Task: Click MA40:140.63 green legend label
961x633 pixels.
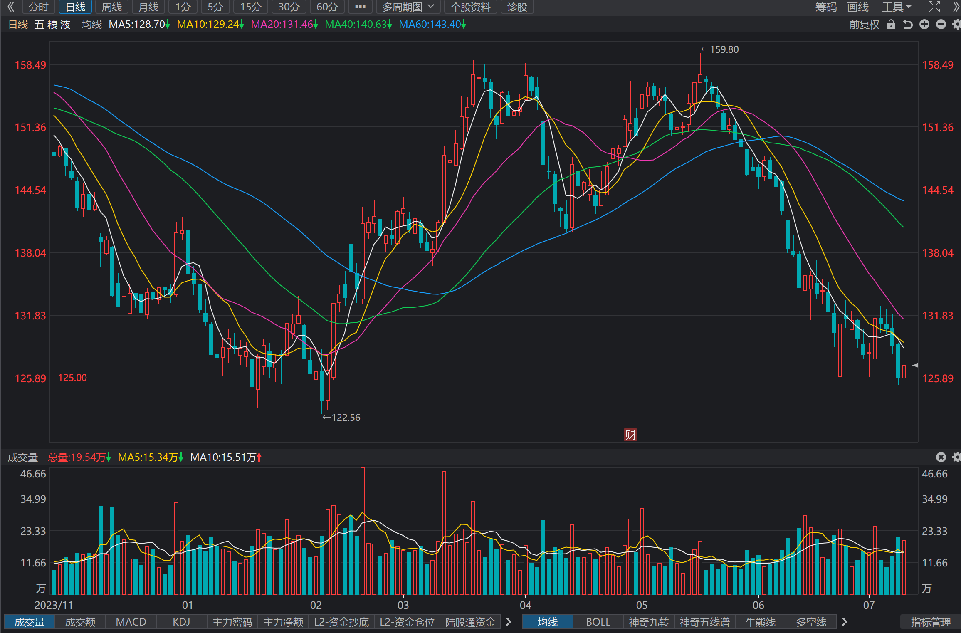Action: tap(358, 25)
